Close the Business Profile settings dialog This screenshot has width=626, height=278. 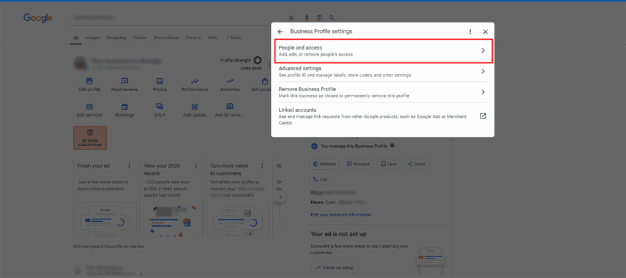tap(485, 32)
